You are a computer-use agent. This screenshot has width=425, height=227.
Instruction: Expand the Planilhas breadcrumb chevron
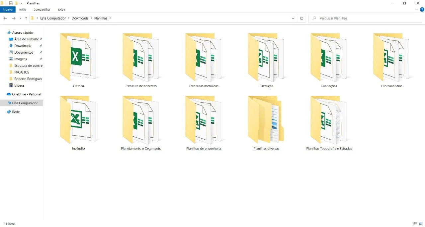pyautogui.click(x=110, y=18)
